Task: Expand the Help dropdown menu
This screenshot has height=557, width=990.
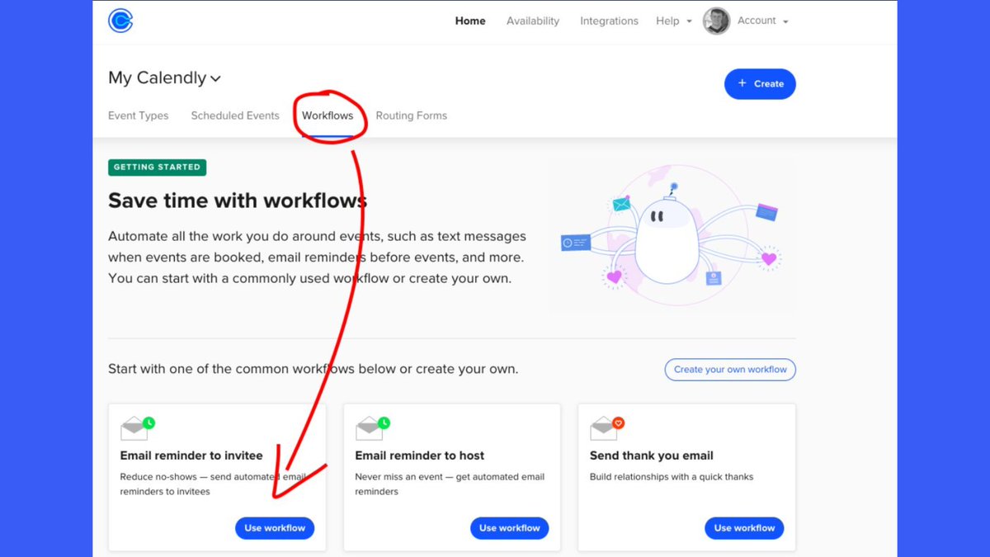Action: point(674,21)
